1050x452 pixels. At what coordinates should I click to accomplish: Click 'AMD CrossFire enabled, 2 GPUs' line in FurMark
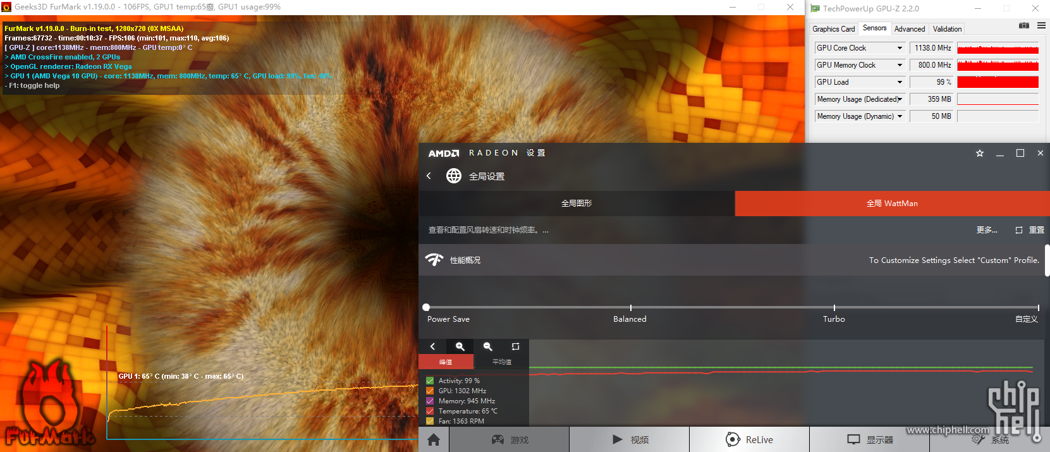(x=63, y=57)
